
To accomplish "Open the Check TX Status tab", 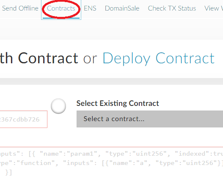I will [x=172, y=8].
